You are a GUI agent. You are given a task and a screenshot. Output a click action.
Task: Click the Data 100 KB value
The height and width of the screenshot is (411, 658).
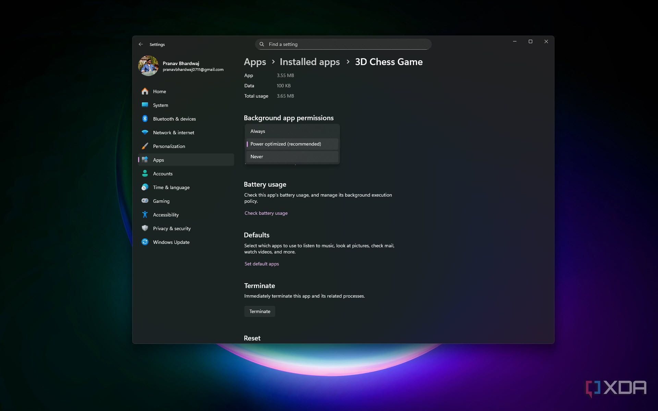pos(283,86)
